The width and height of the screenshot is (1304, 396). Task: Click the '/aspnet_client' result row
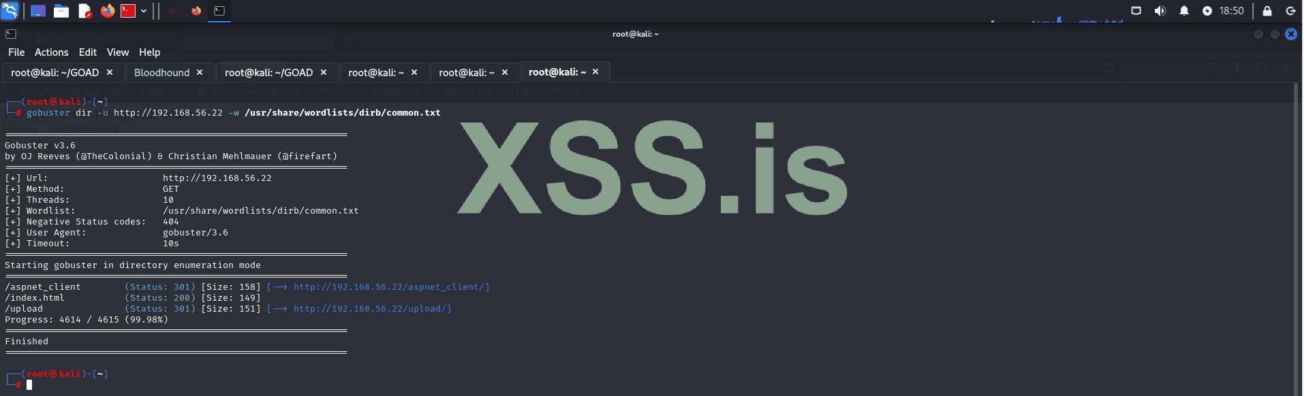(x=247, y=287)
